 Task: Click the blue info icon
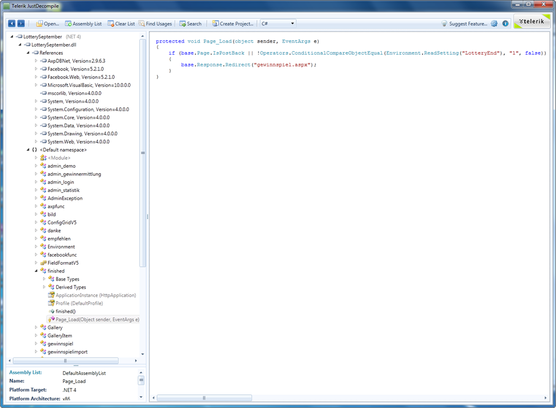tap(506, 24)
